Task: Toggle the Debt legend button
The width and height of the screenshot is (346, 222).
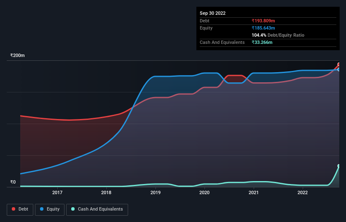Action: point(20,209)
